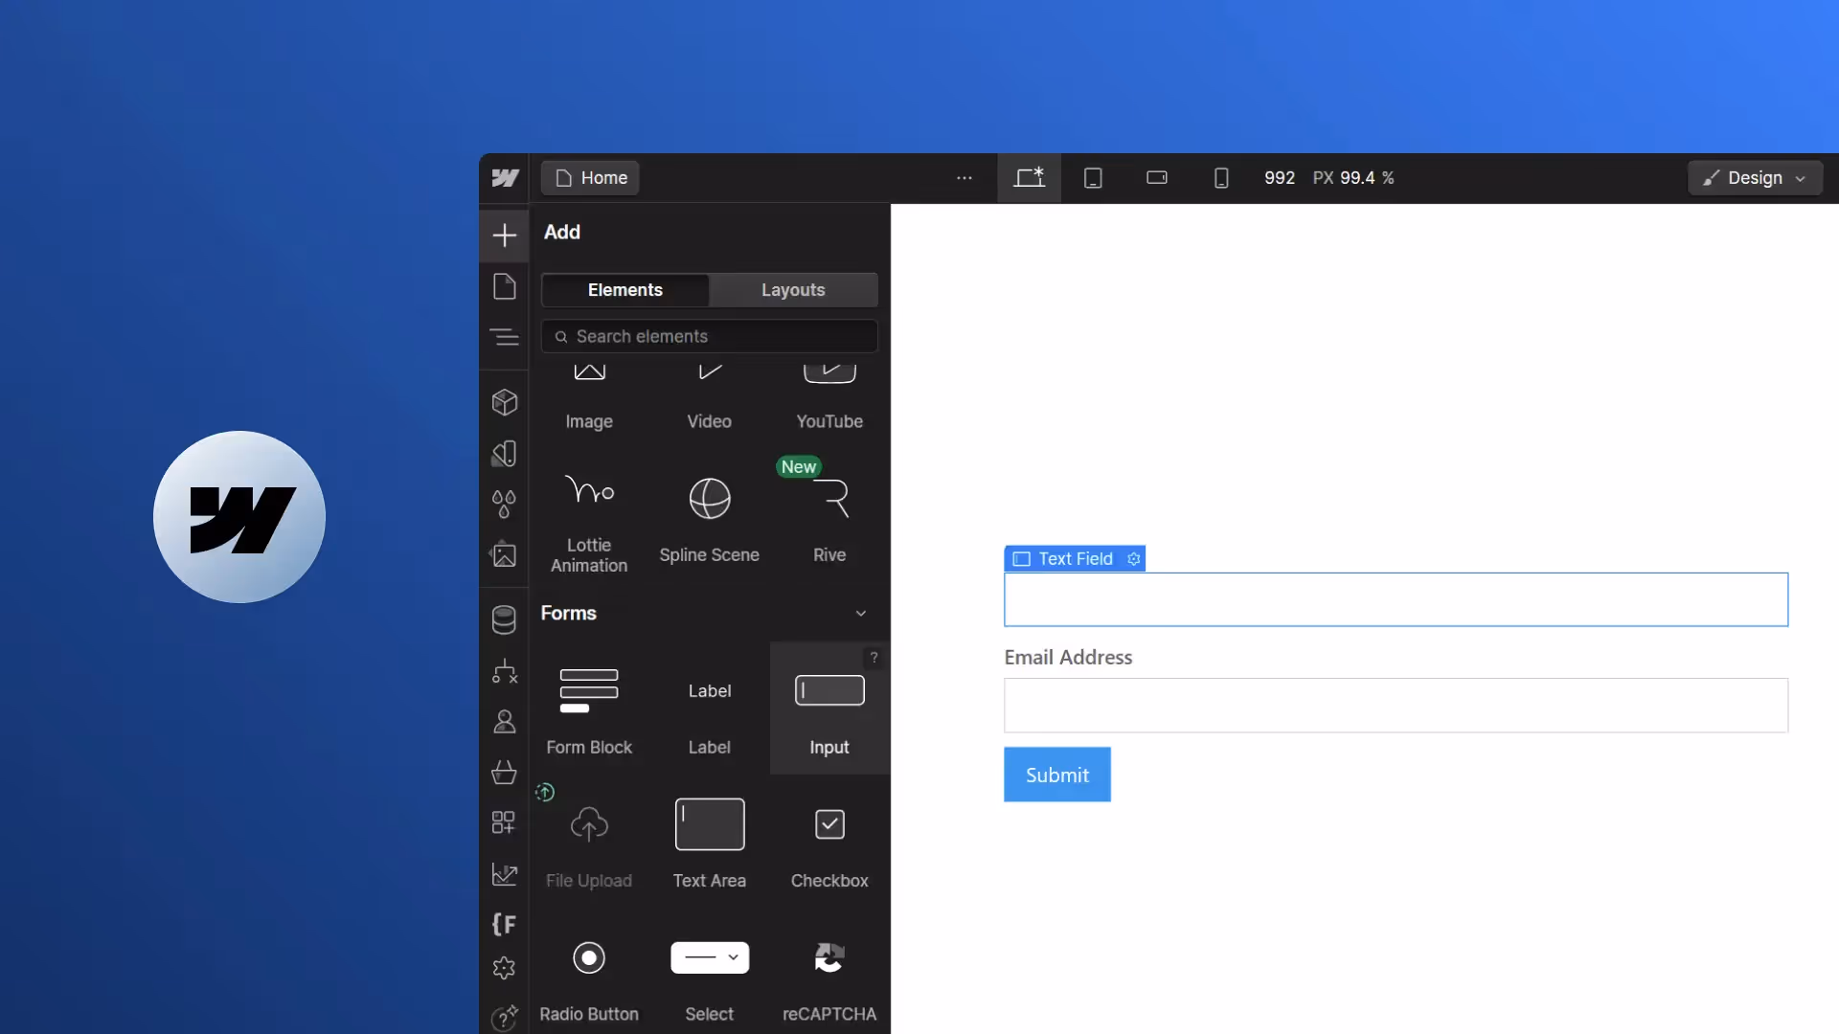Click the Search elements field
The height and width of the screenshot is (1034, 1839).
click(710, 337)
